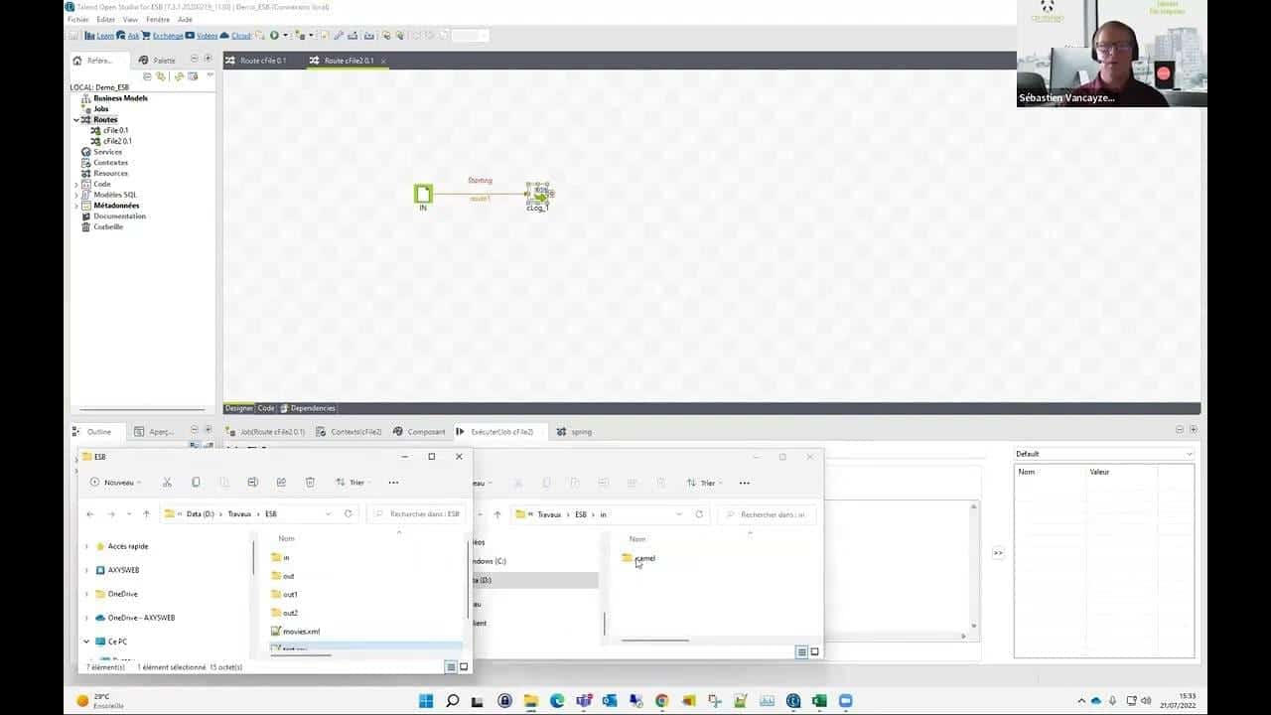Select the Contextes item in repository

pos(104,163)
